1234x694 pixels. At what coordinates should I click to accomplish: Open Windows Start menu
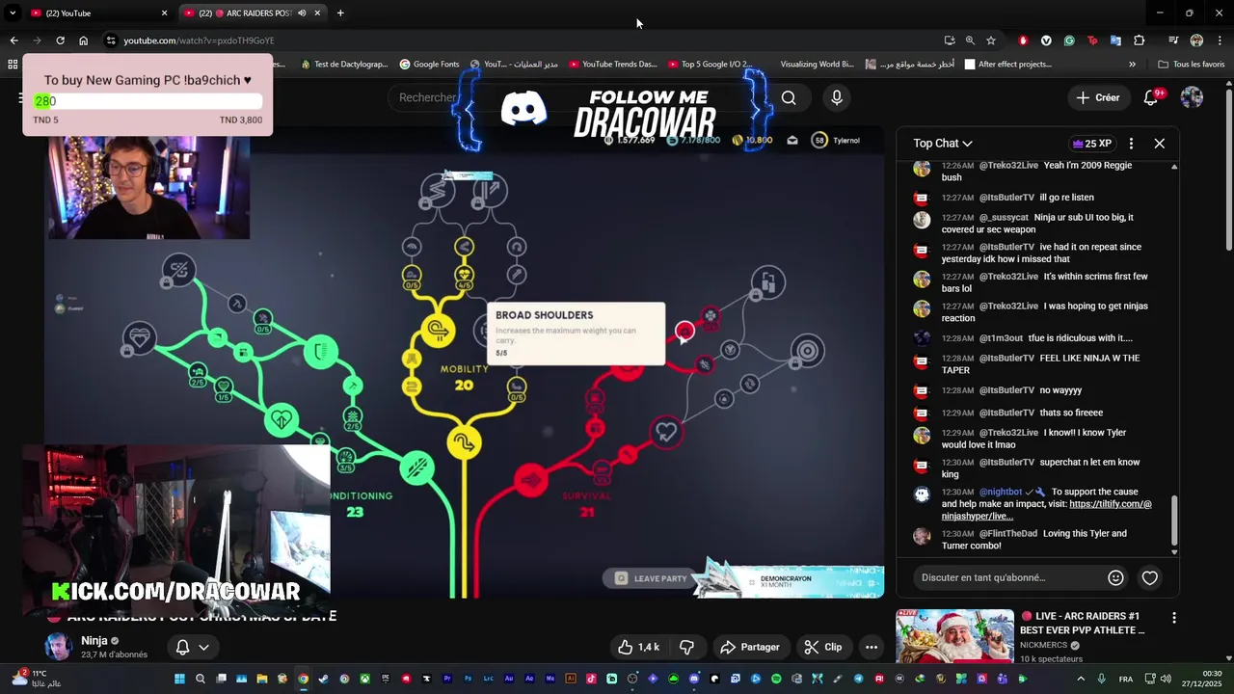pos(179,679)
